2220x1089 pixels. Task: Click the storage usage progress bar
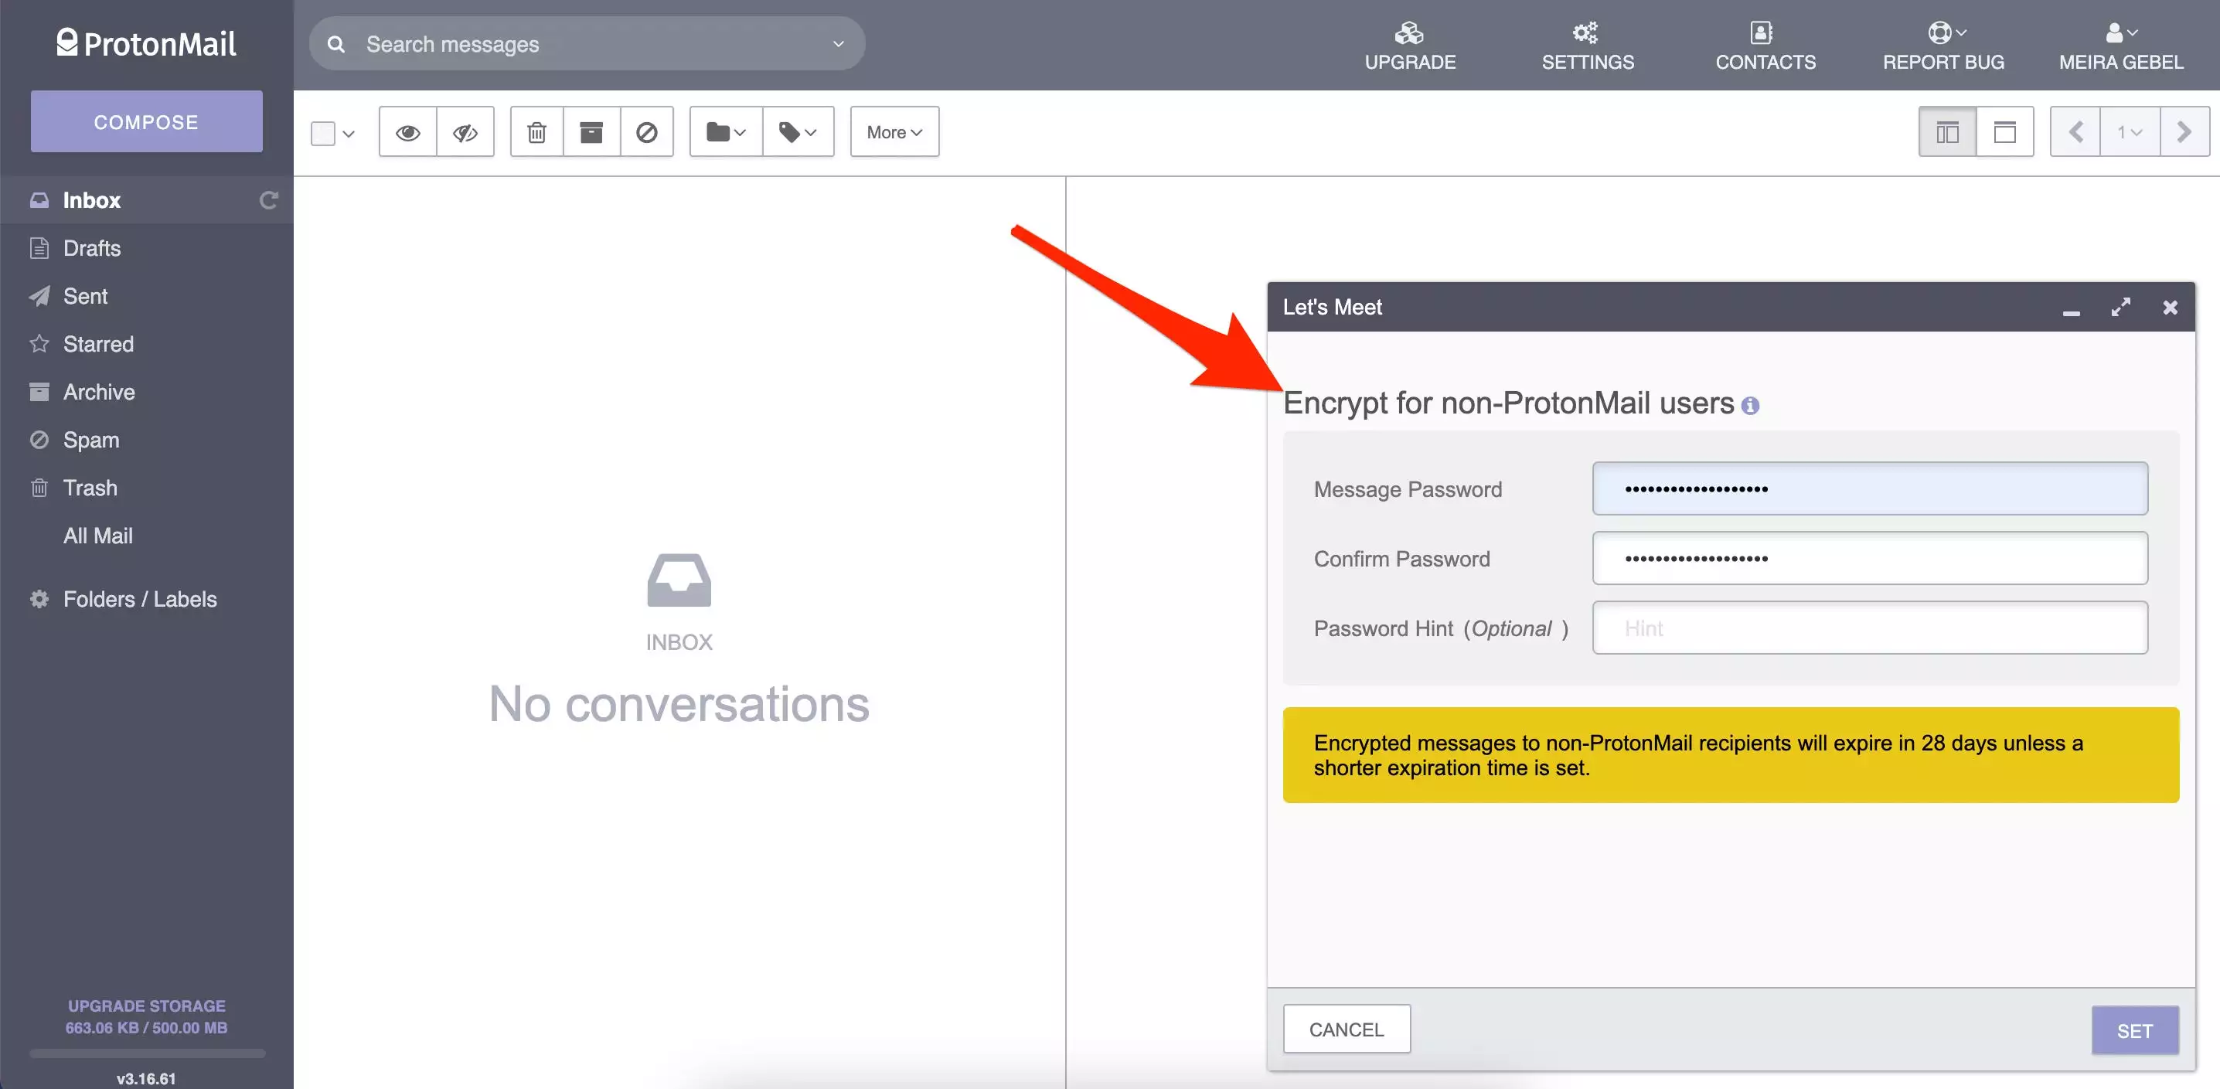click(x=147, y=1053)
